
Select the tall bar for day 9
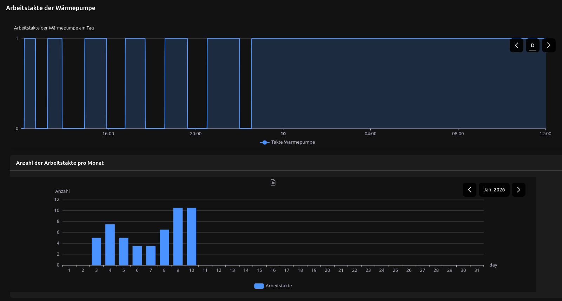click(x=178, y=237)
